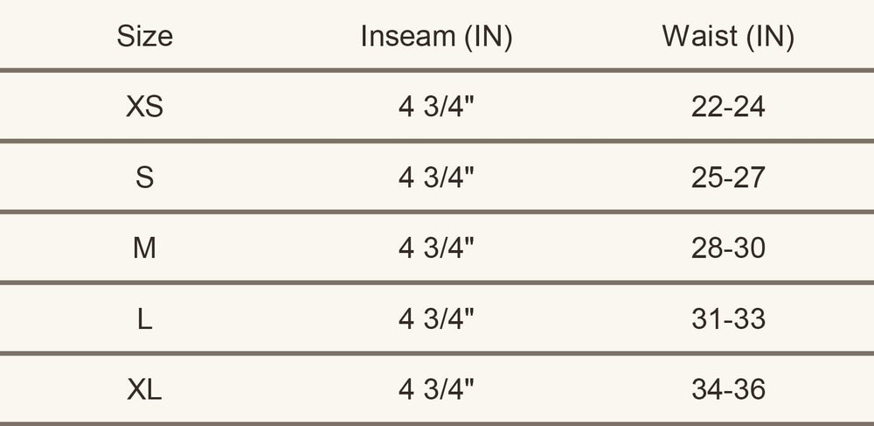
Task: Click the inseam value in the XL row
Action: click(x=436, y=390)
